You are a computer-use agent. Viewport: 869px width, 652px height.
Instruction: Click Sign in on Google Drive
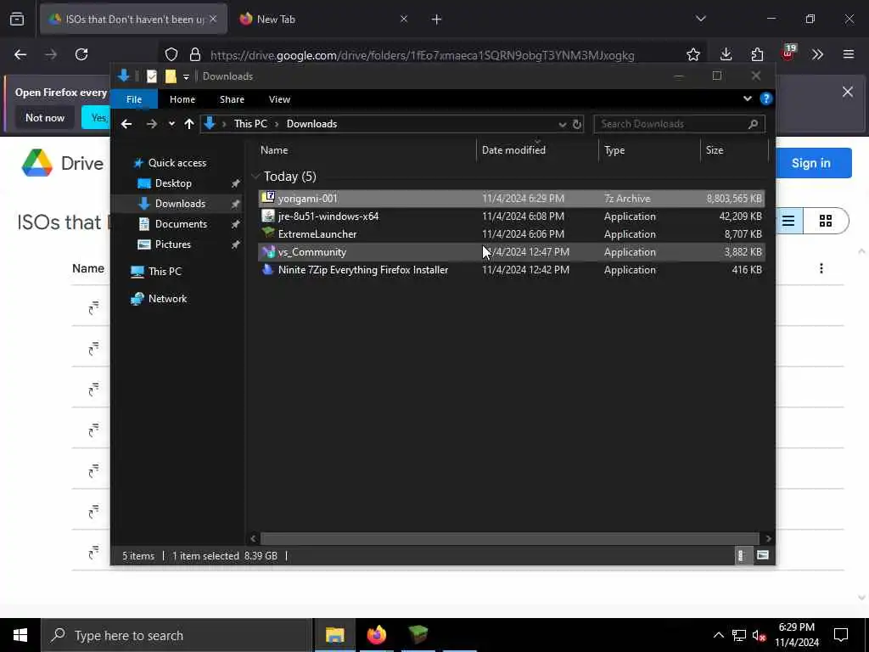(x=810, y=163)
